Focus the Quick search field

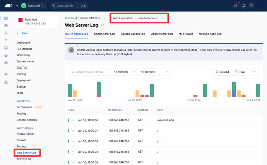click(69, 6)
